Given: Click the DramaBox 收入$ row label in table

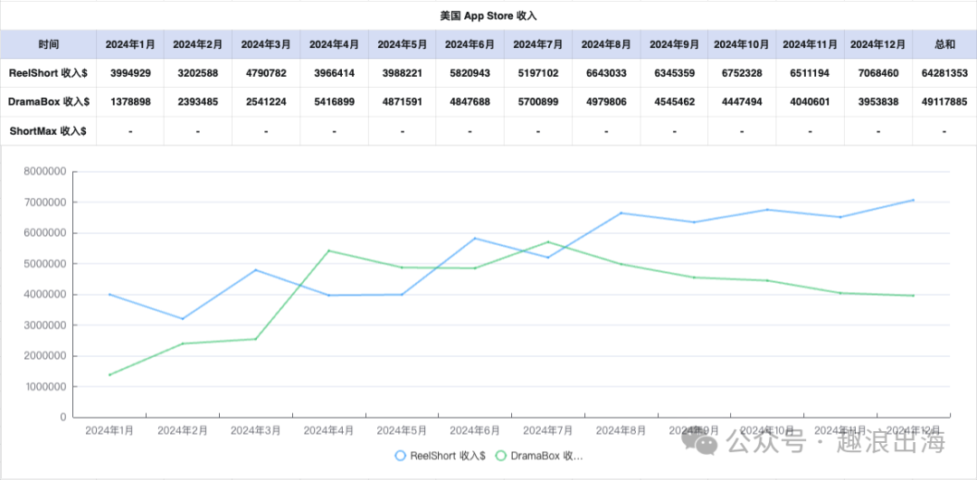Looking at the screenshot, I should click(49, 102).
